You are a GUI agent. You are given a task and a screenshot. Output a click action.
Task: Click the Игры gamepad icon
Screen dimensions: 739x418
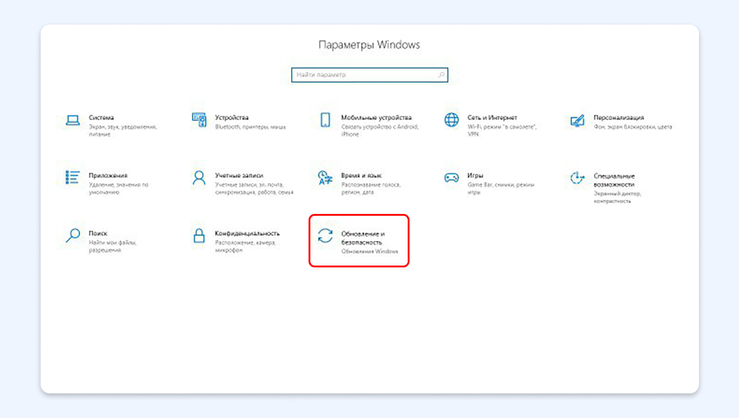451,178
